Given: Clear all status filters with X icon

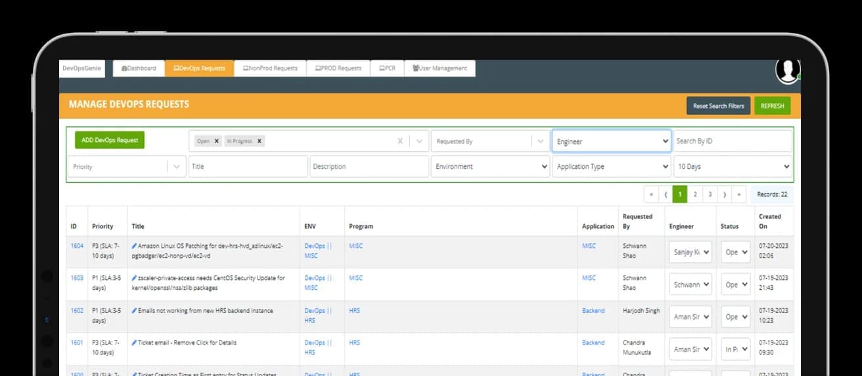Looking at the screenshot, I should click(x=400, y=141).
